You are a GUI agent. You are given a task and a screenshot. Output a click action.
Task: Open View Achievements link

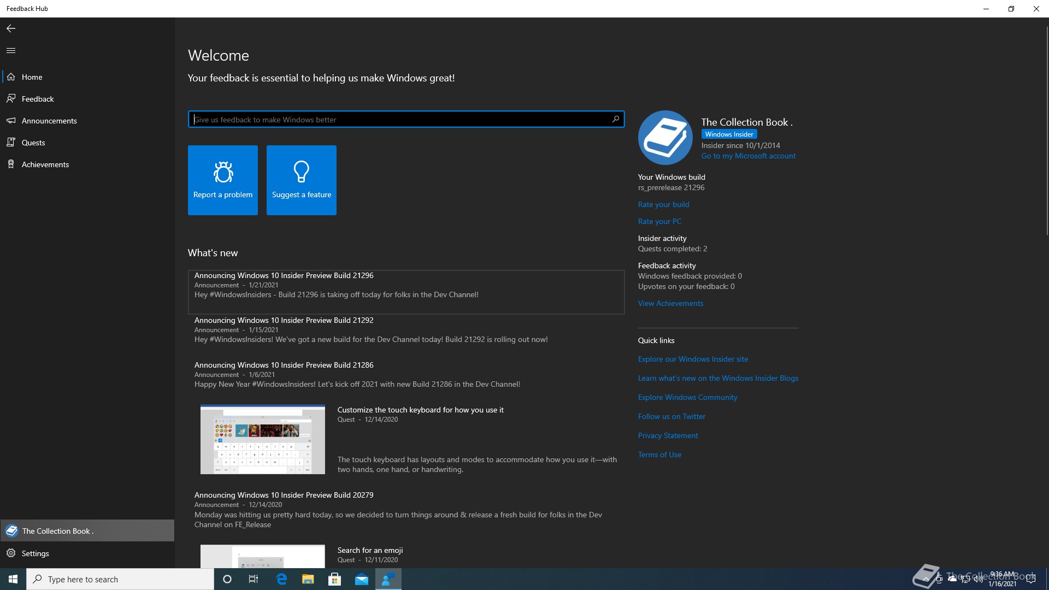point(670,303)
